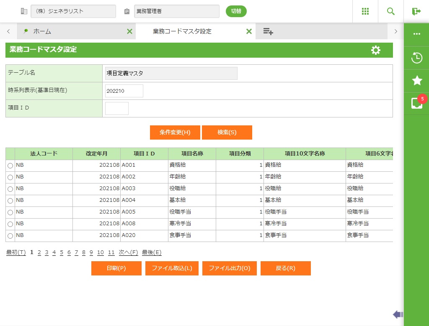This screenshot has width=429, height=326.
Task: Open settings gear in page header
Action: pyautogui.click(x=376, y=50)
